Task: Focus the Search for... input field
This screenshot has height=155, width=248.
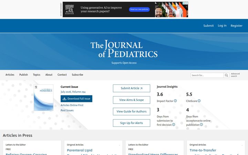Action: point(207,75)
